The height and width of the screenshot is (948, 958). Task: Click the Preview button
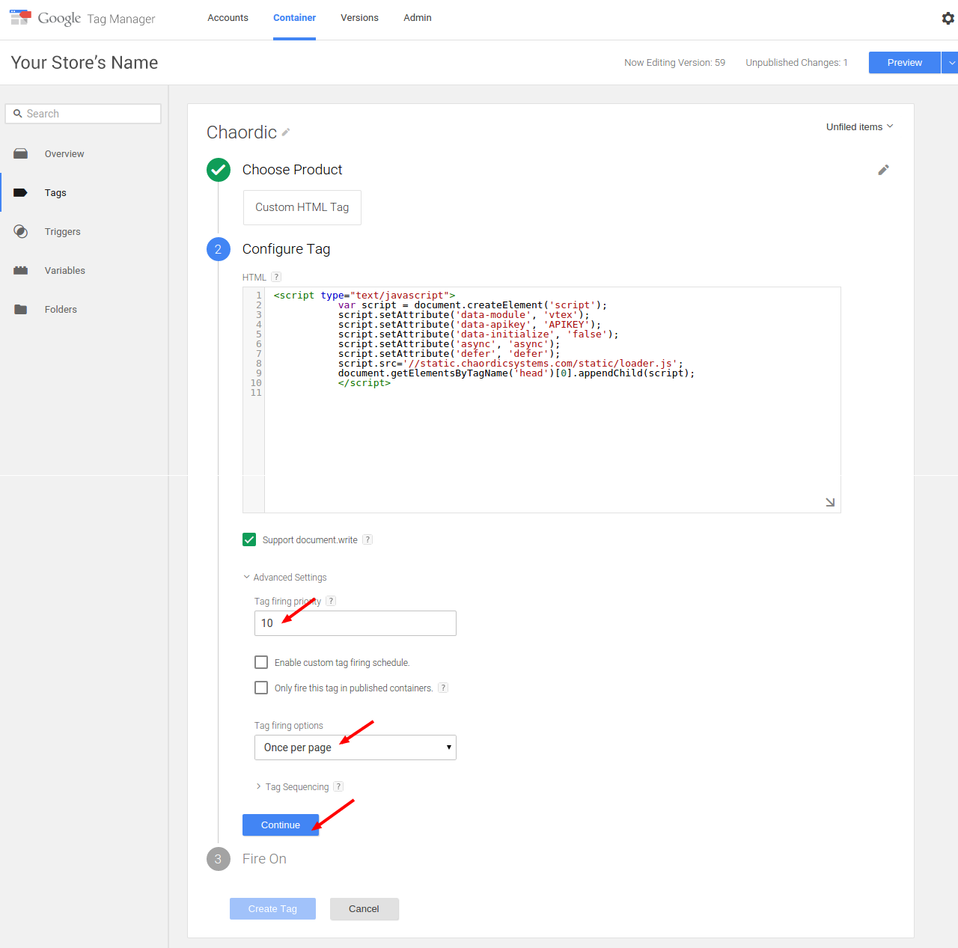pyautogui.click(x=904, y=63)
